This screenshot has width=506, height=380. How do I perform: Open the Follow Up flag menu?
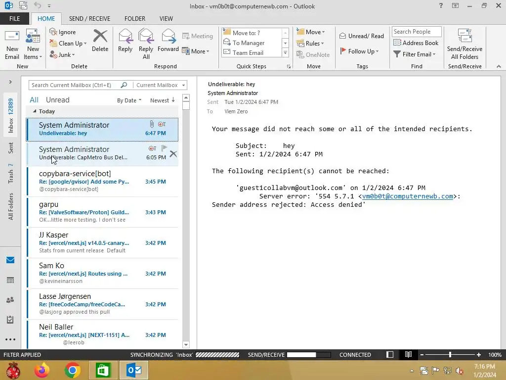point(359,51)
